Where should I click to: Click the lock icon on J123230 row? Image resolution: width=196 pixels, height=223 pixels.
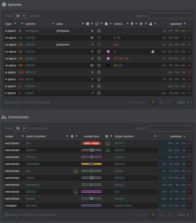[x=153, y=52]
